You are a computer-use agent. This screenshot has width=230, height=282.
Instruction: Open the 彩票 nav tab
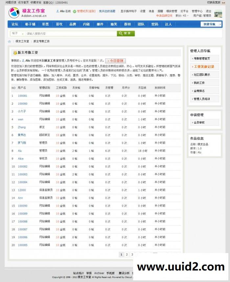click(x=45, y=24)
